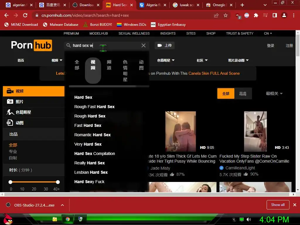This screenshot has width=300, height=225.
Task: Switch to the Download tab
Action: click(86, 5)
